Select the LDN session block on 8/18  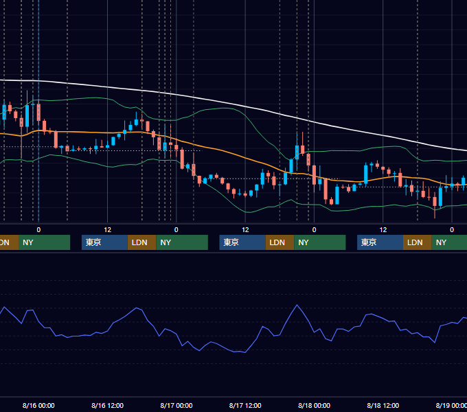[418, 242]
